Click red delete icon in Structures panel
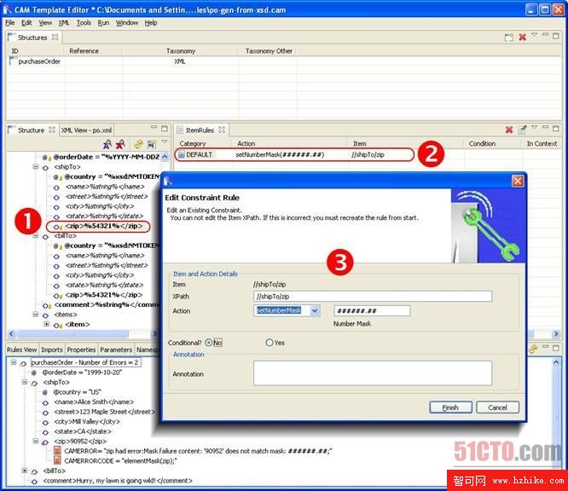The image size is (568, 491). 522,38
